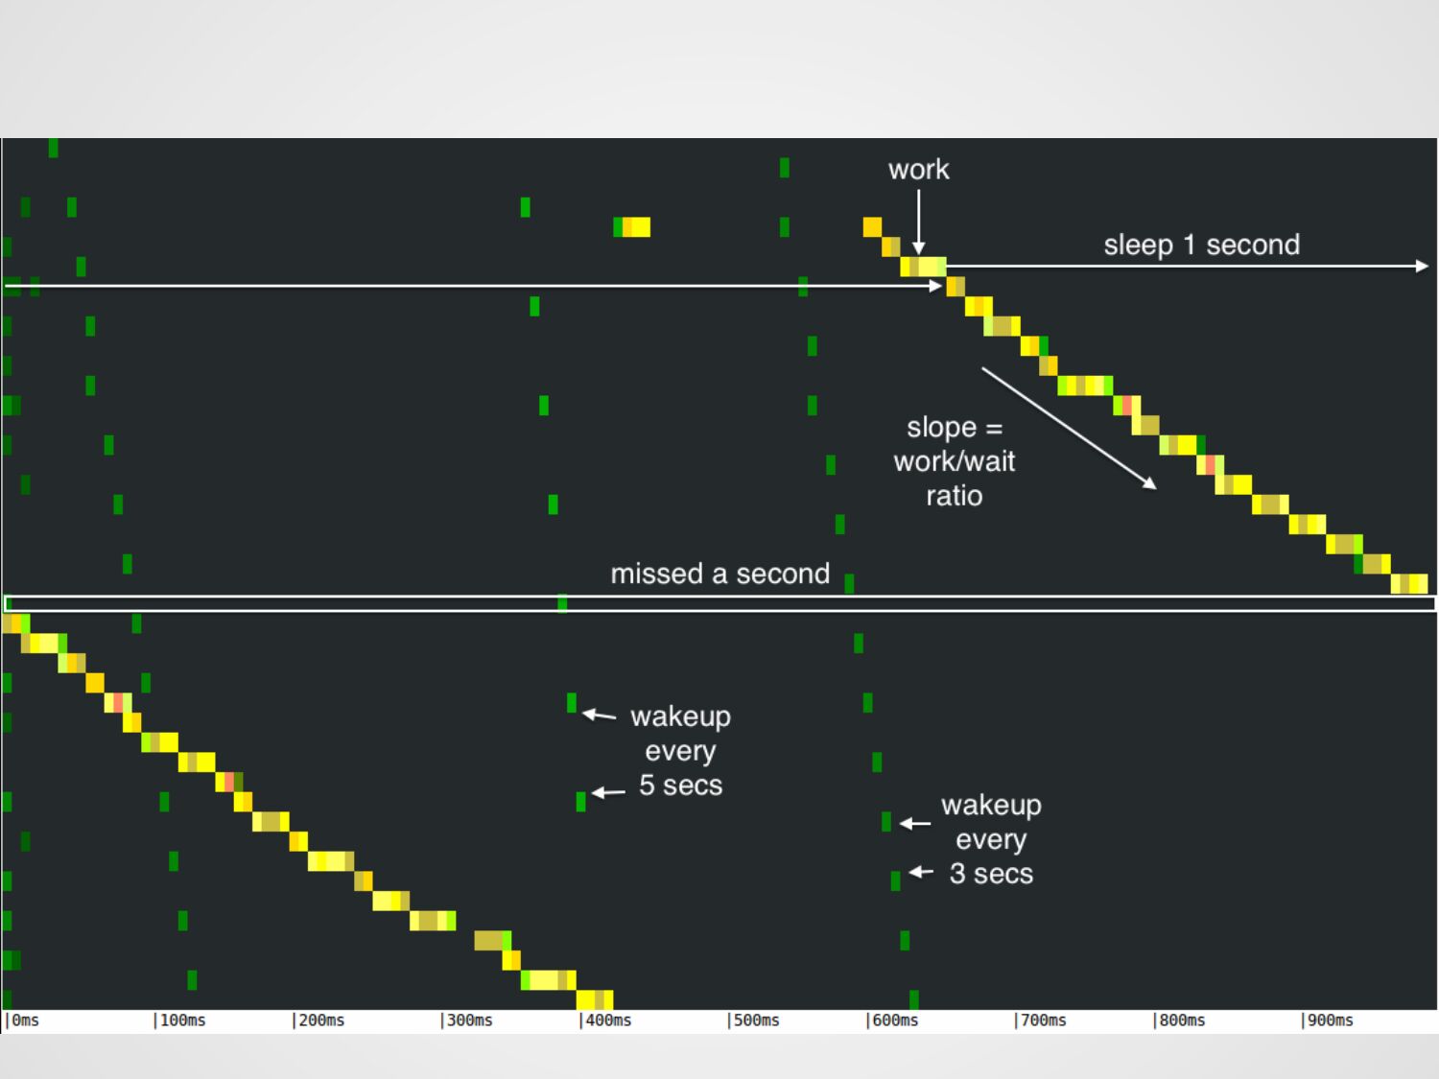Click the 100ms time axis label
Viewport: 1439px width, 1079px height.
click(180, 1020)
